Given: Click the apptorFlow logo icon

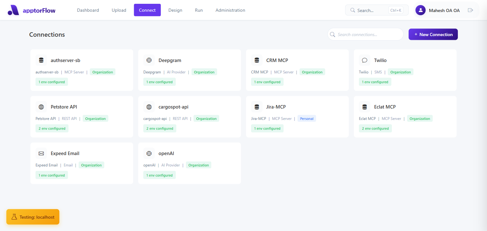Looking at the screenshot, I should pyautogui.click(x=14, y=10).
